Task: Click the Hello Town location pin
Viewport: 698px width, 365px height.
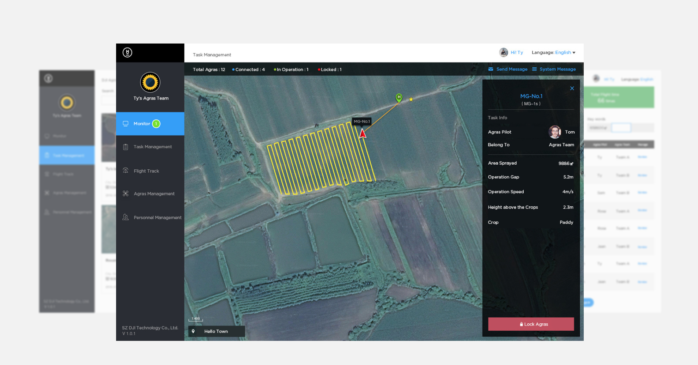Action: coord(193,331)
